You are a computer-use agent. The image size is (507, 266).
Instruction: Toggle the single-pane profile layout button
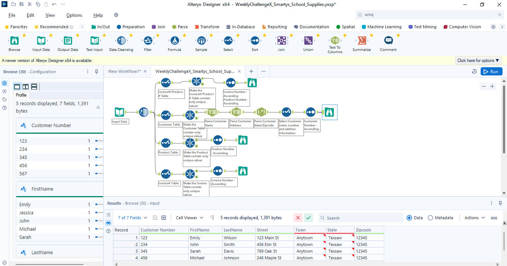(17, 87)
